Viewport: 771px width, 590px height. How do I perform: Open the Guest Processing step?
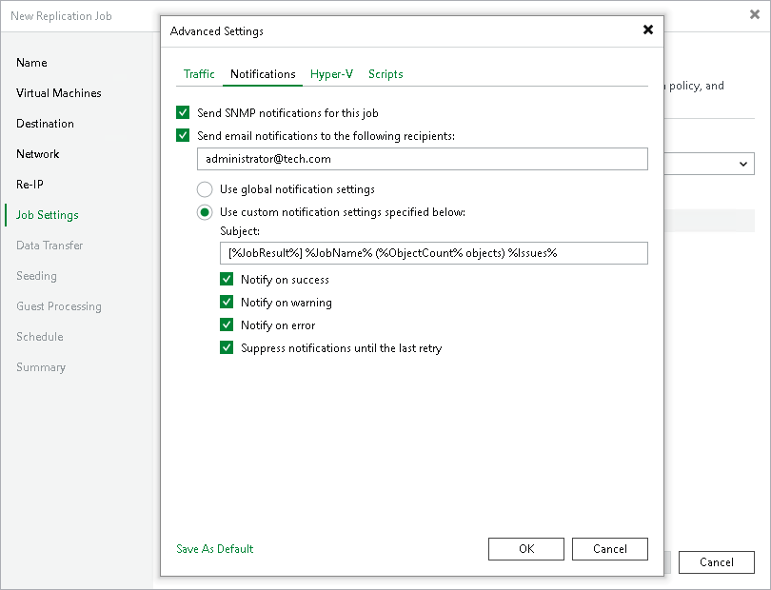tap(58, 306)
